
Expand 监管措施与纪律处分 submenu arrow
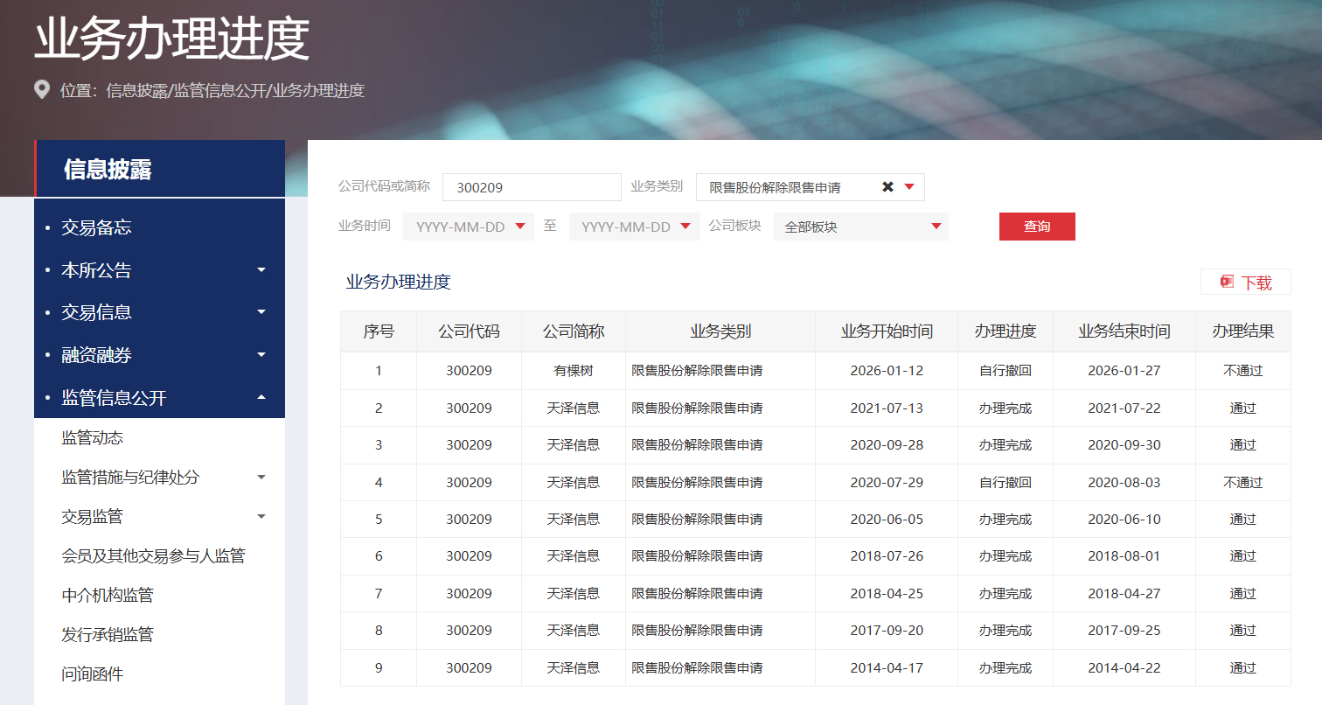coord(261,478)
